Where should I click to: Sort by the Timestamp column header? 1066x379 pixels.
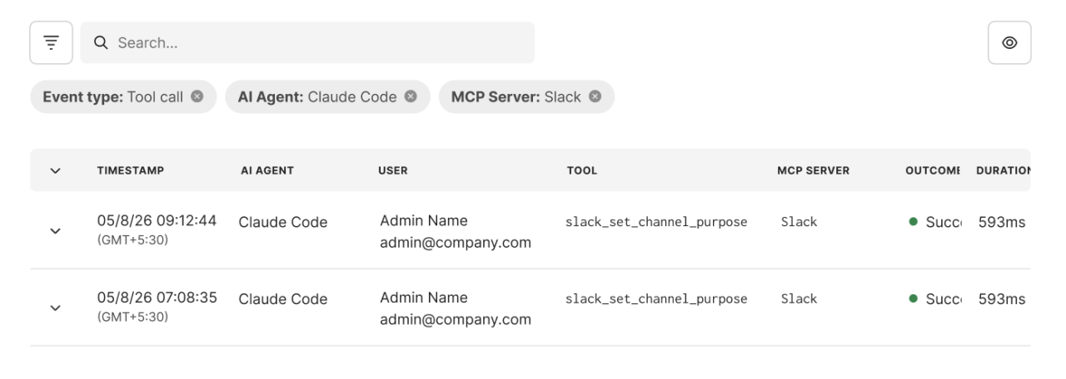(x=131, y=170)
